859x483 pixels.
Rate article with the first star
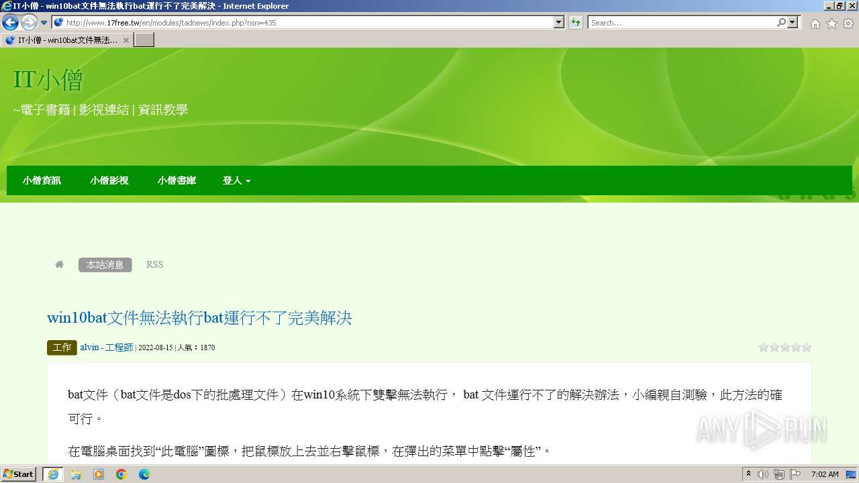[764, 347]
